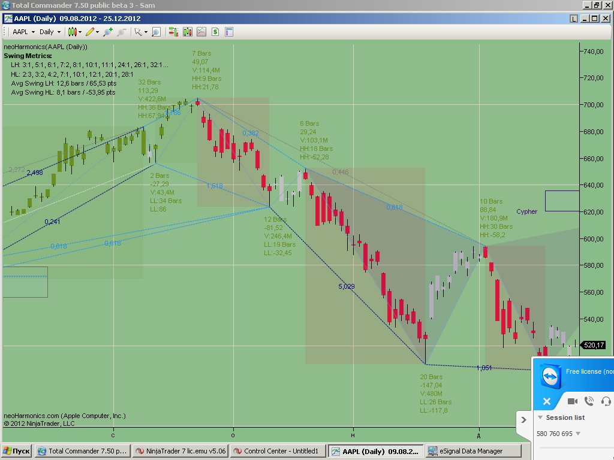Image resolution: width=614 pixels, height=460 pixels.
Task: Collapse TeamViewer panel with side arrow
Action: coord(523,420)
